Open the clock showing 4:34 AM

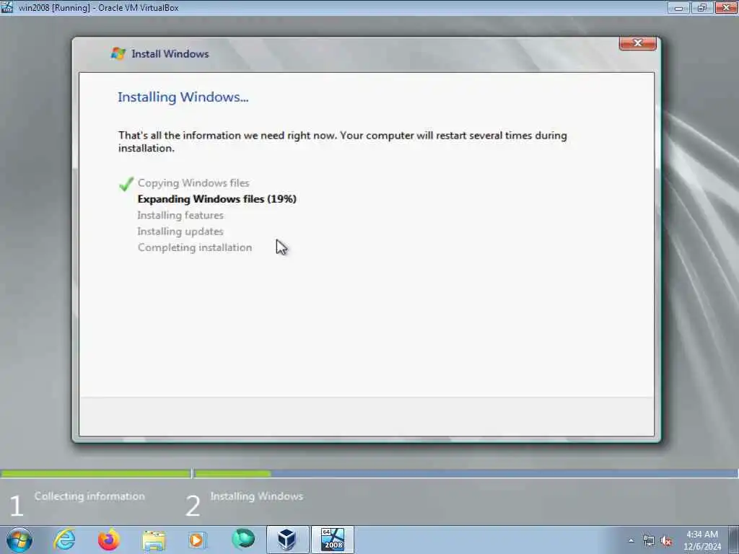point(701,535)
